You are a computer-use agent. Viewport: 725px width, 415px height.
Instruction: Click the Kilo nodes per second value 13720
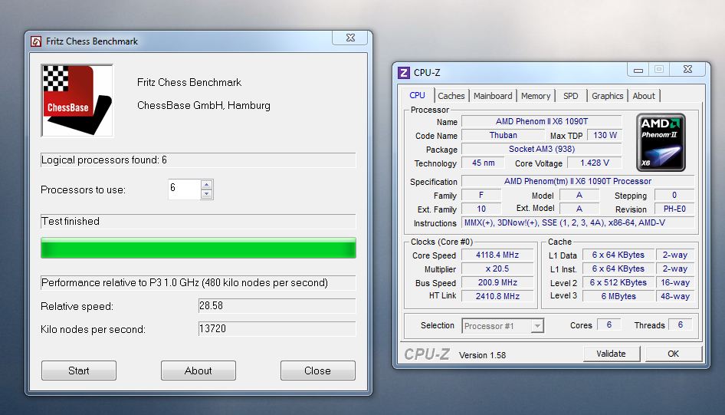277,329
